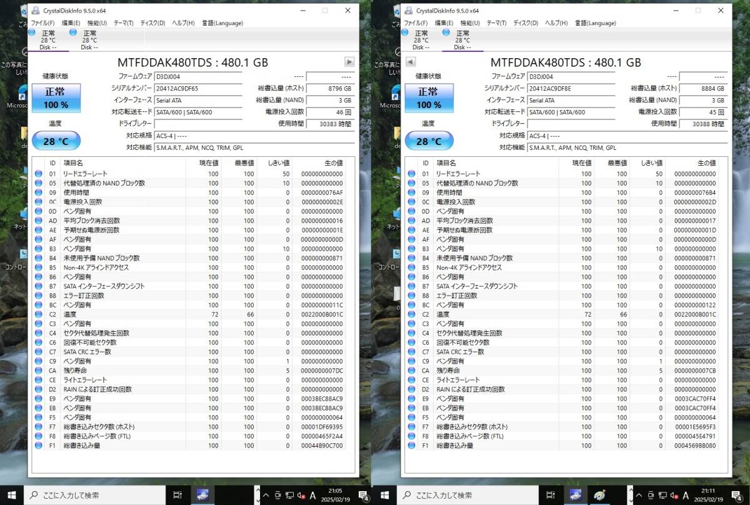Click Paint icon on right taskbar
750x505 pixels.
[599, 495]
